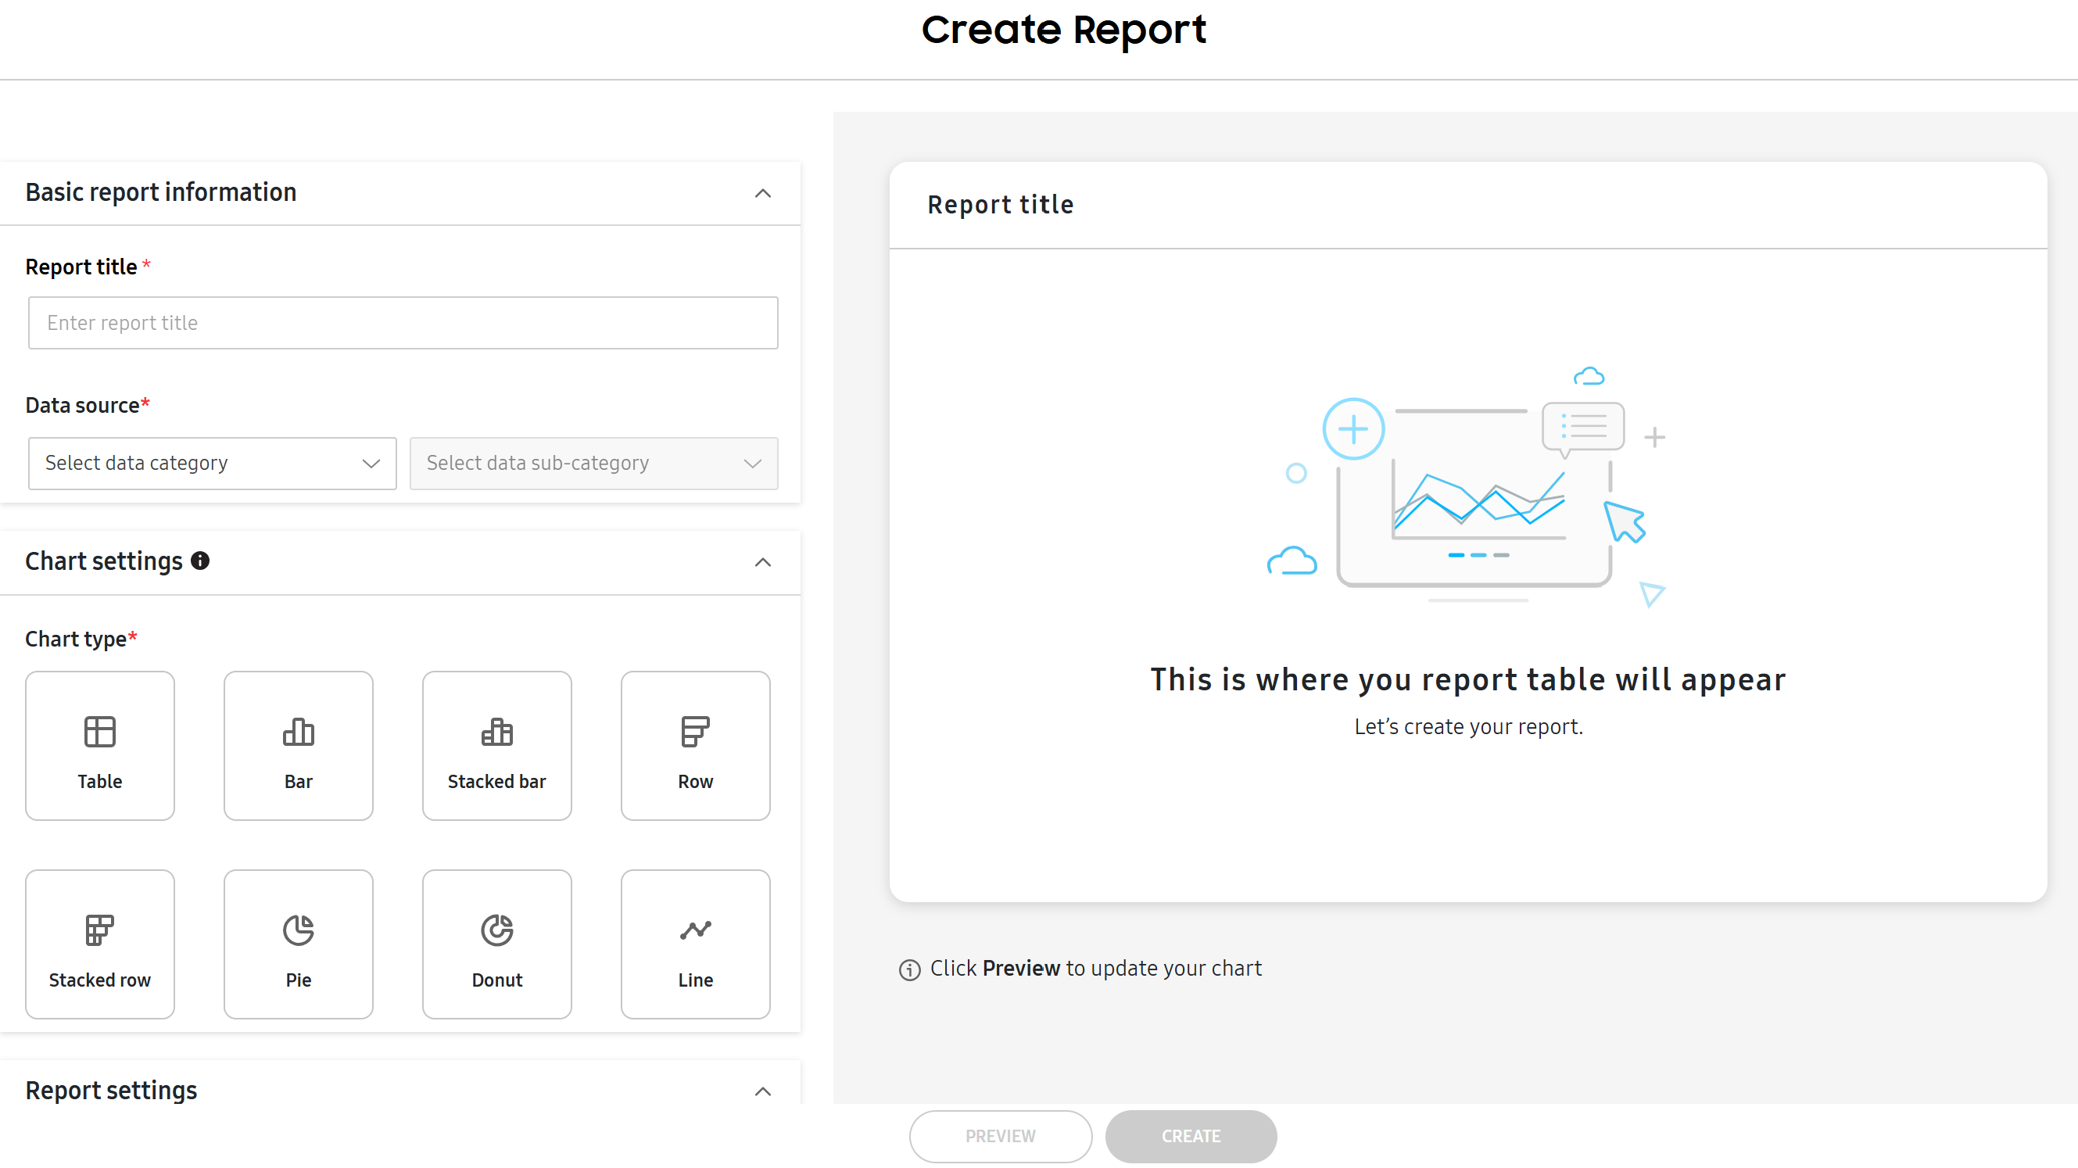Collapse the Chart settings section
The image size is (2078, 1168).
pos(762,562)
